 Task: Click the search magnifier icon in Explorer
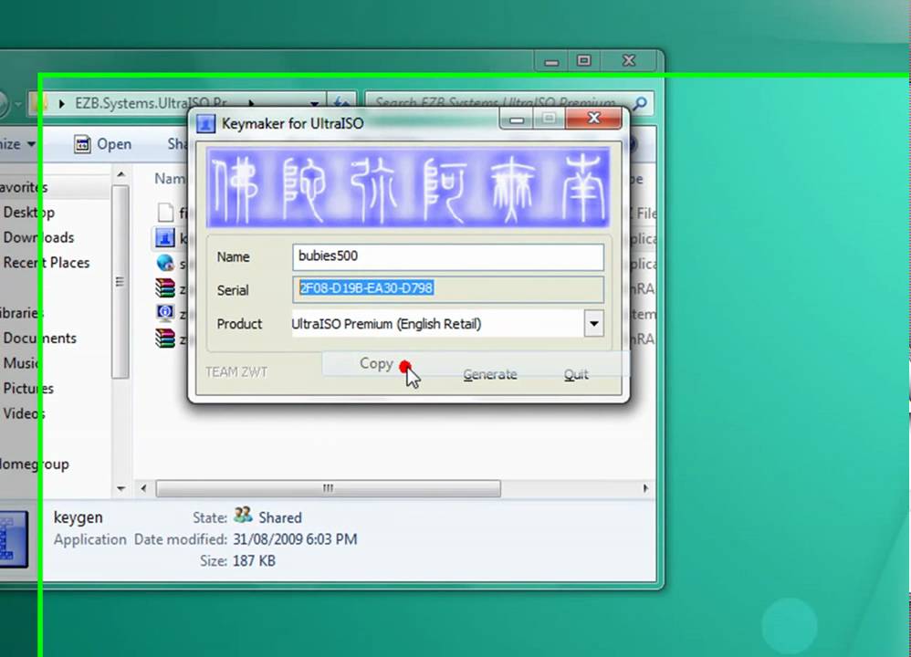coord(642,104)
